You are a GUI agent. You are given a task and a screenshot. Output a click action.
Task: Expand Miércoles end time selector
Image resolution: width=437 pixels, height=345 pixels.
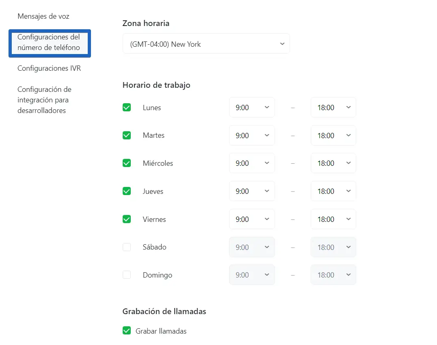(333, 163)
